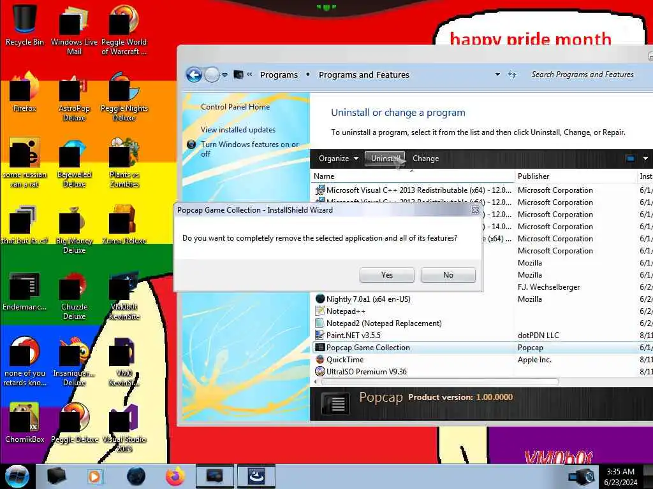Click the Change toolbar button
653x489 pixels.
(x=425, y=159)
